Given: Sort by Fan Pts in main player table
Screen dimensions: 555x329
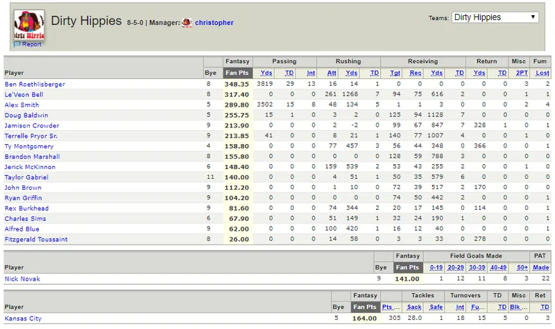Looking at the screenshot, I should pyautogui.click(x=237, y=73).
